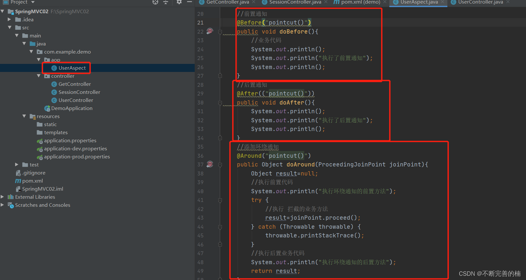Screen dimensions: 526x280
Task: Collapse the src folder
Action: click(x=10, y=27)
